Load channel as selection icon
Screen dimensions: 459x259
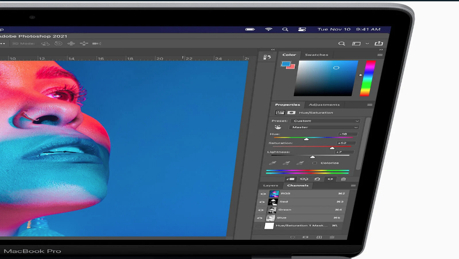tap(293, 237)
